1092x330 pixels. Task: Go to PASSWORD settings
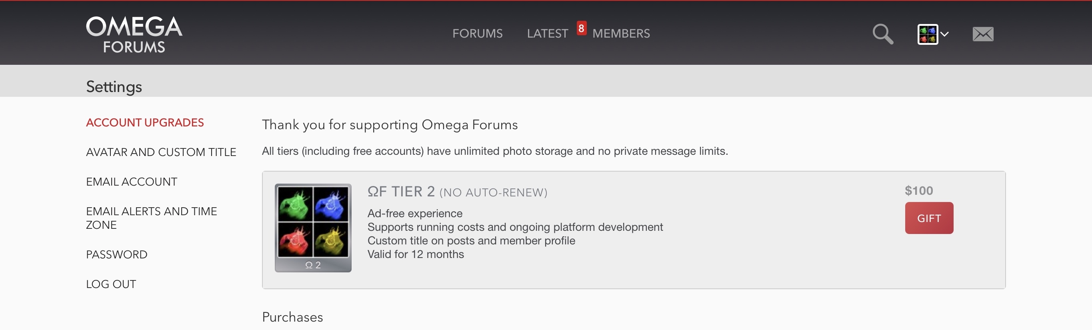click(x=116, y=254)
